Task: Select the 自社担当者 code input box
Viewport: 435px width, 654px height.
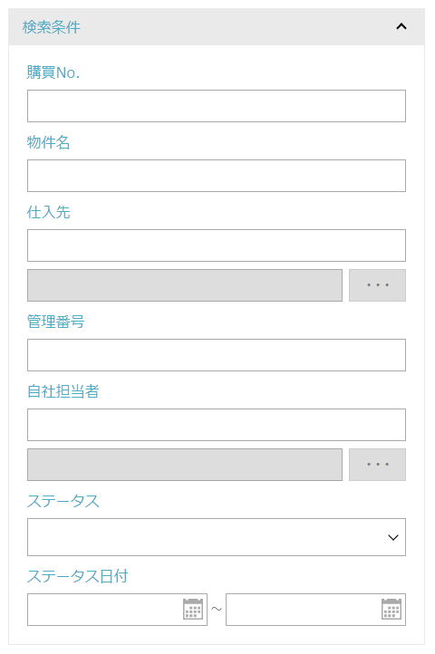Action: 217,425
